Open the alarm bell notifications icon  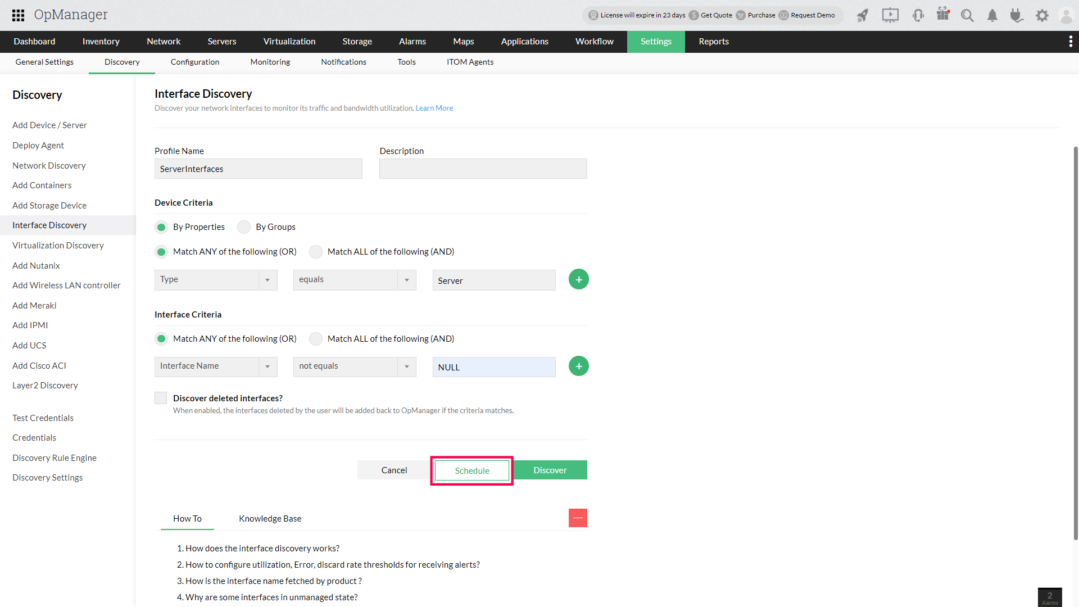pyautogui.click(x=992, y=15)
